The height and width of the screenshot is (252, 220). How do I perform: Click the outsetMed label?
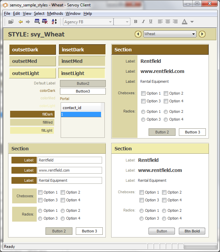(33, 61)
